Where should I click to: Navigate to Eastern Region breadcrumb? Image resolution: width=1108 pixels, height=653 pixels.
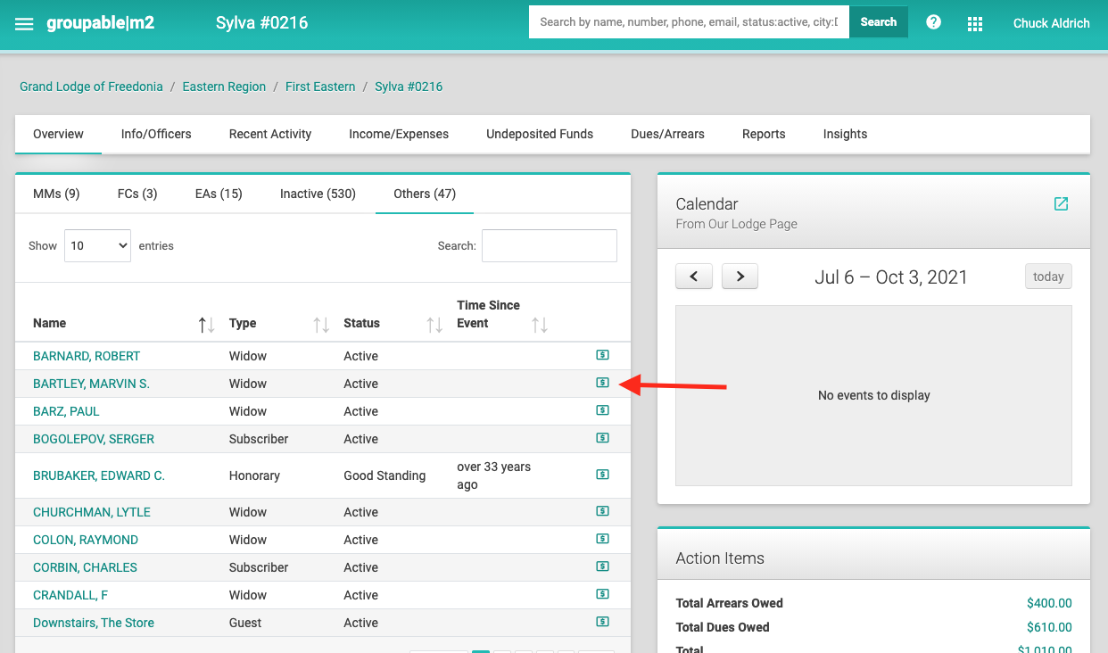[224, 87]
